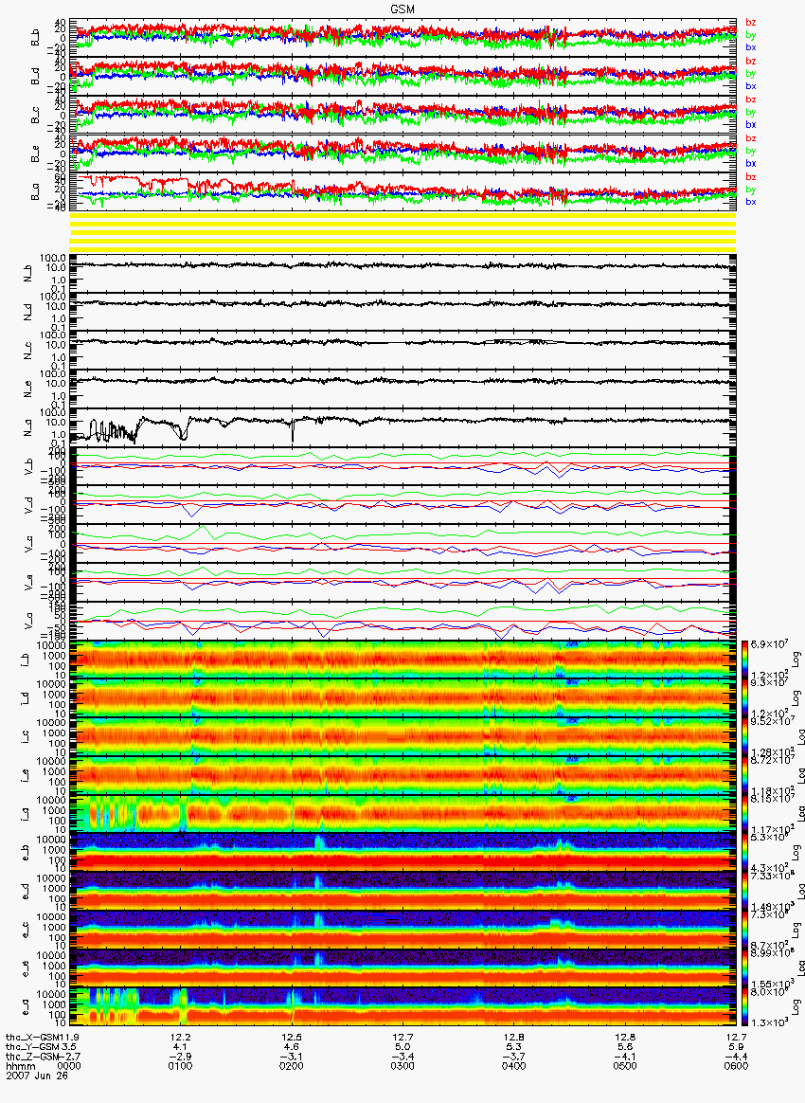Select the N_e density panel label
Image resolution: width=805 pixels, height=1103 pixels.
pyautogui.click(x=29, y=388)
